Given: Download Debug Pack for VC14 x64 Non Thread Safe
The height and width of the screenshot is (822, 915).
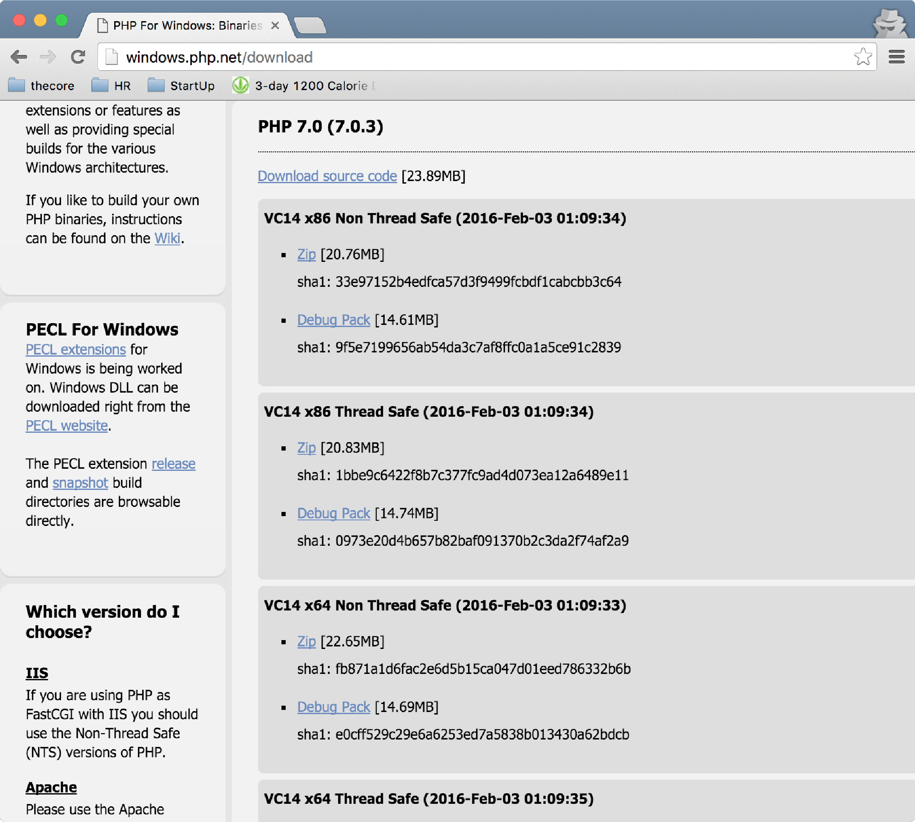Looking at the screenshot, I should click(x=333, y=707).
